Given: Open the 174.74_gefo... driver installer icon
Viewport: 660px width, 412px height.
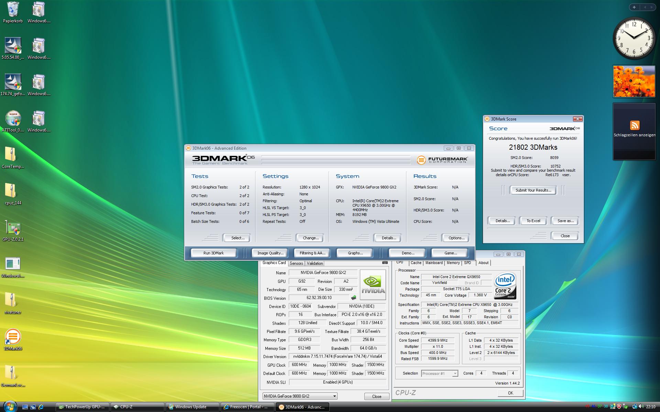Looking at the screenshot, I should point(13,85).
